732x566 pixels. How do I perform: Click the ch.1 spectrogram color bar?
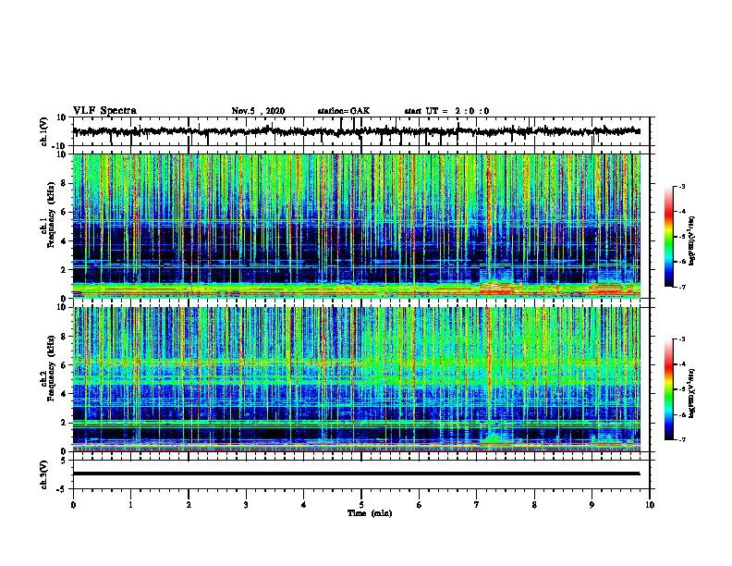[668, 237]
